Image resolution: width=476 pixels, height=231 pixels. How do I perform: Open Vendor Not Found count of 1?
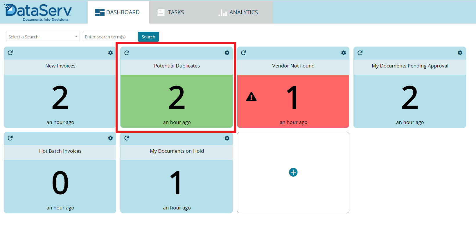(292, 97)
